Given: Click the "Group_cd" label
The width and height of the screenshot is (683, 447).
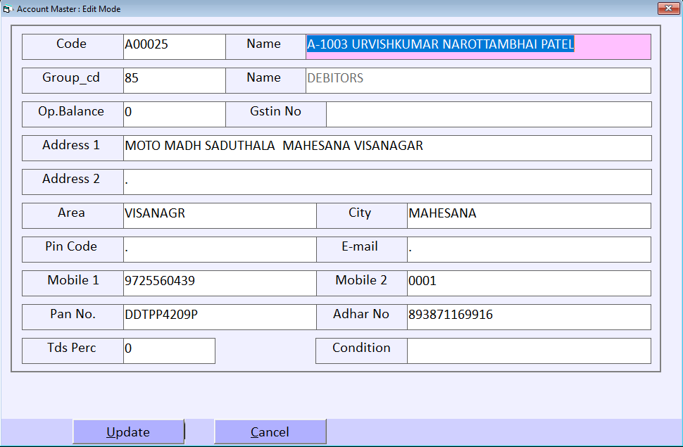Looking at the screenshot, I should [71, 77].
